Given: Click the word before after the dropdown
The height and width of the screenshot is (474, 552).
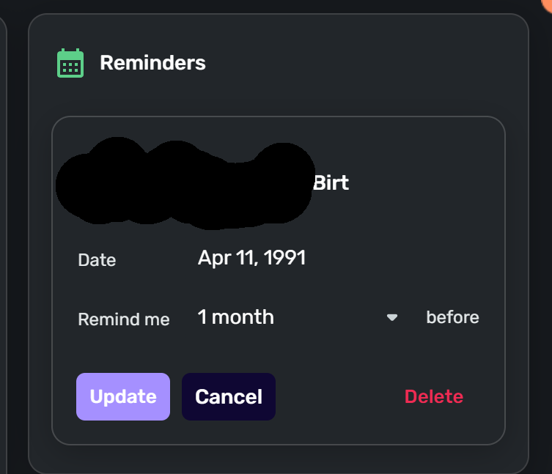Looking at the screenshot, I should click(452, 317).
